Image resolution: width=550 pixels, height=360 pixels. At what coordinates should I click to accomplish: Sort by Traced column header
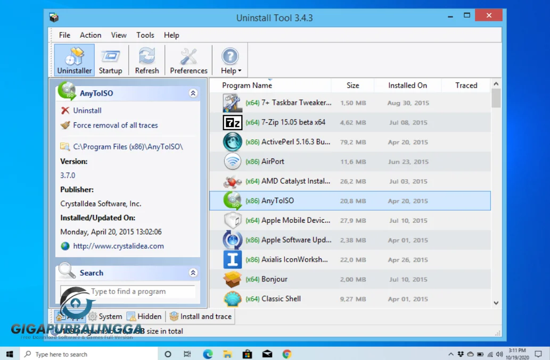coord(466,86)
